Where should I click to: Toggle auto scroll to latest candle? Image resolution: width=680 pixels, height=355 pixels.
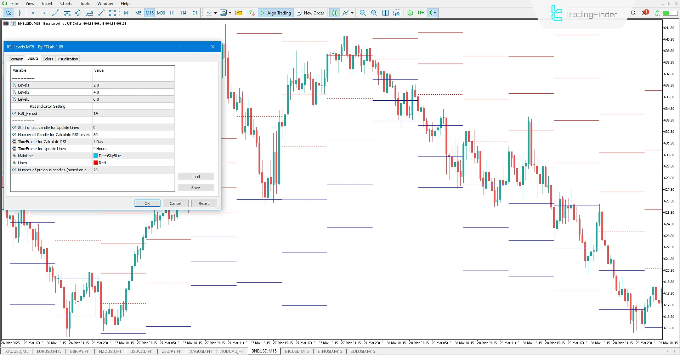pos(421,13)
